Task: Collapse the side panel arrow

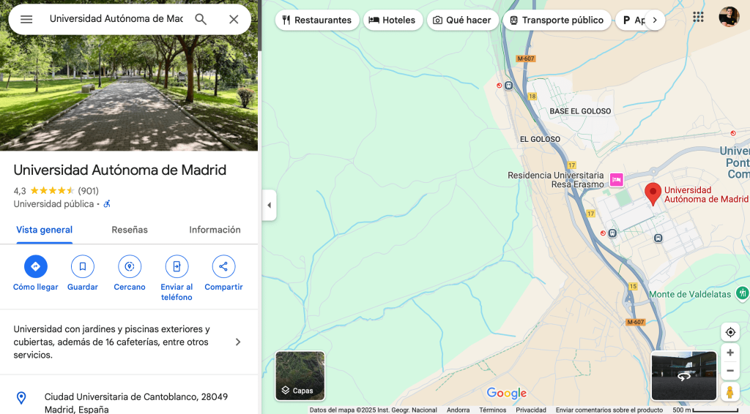Action: tap(270, 206)
